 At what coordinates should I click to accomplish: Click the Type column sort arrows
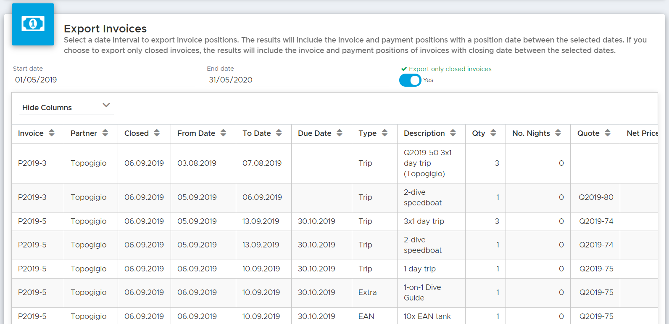point(385,133)
